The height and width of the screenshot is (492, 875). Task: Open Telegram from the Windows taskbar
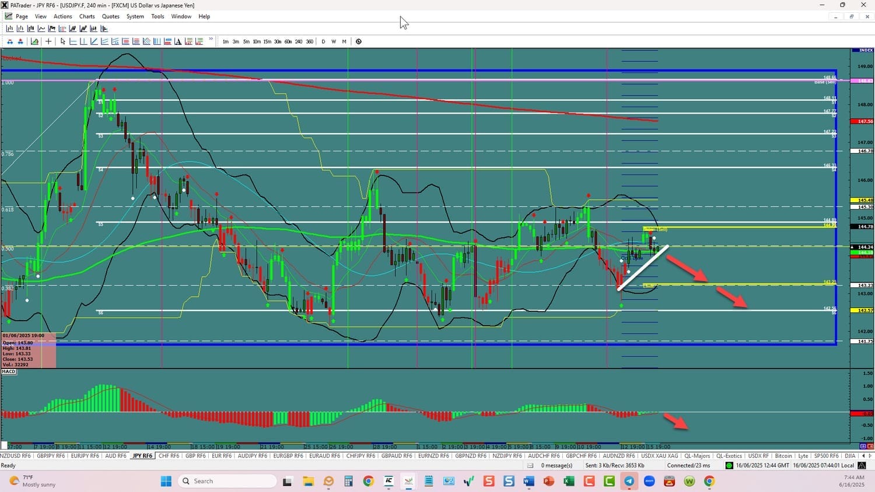pyautogui.click(x=629, y=481)
